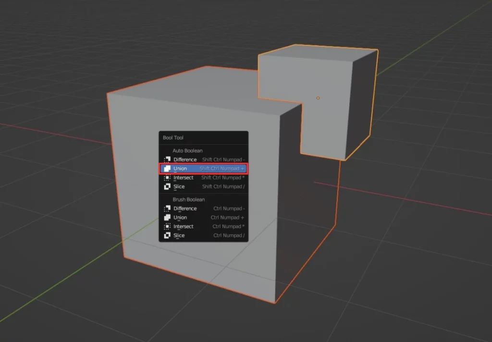Apply Brush Boolean Difference
This screenshot has height=342, width=492.
(x=204, y=208)
